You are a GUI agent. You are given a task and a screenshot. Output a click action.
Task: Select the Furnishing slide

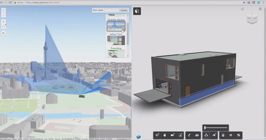(116, 53)
